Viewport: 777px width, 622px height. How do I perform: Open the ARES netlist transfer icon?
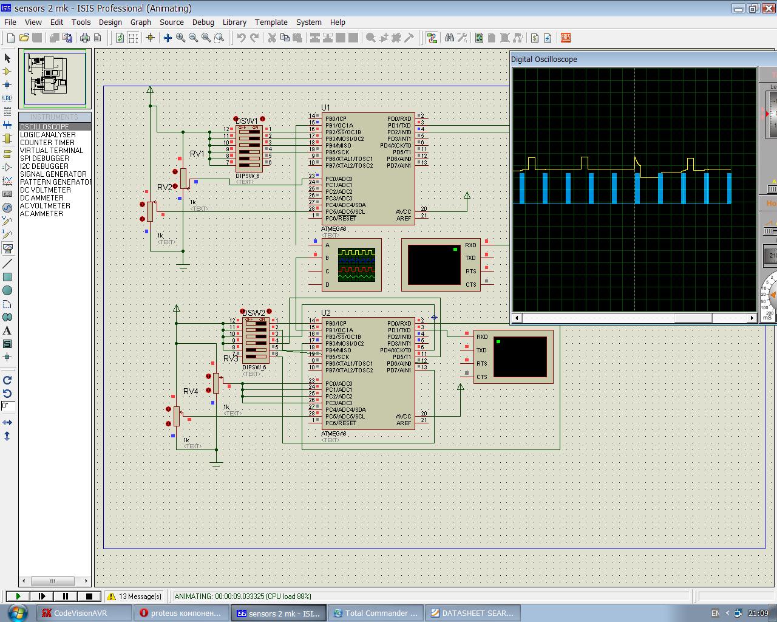tap(566, 38)
